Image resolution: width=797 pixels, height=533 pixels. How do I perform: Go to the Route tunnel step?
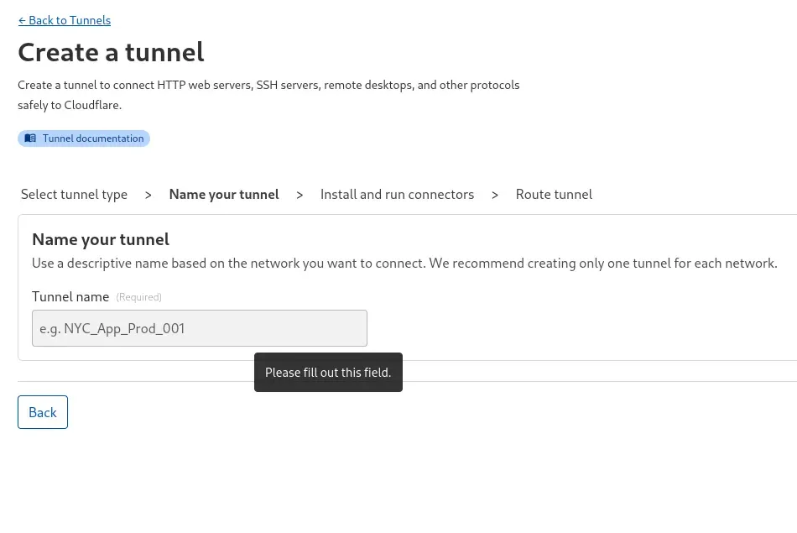pyautogui.click(x=554, y=194)
